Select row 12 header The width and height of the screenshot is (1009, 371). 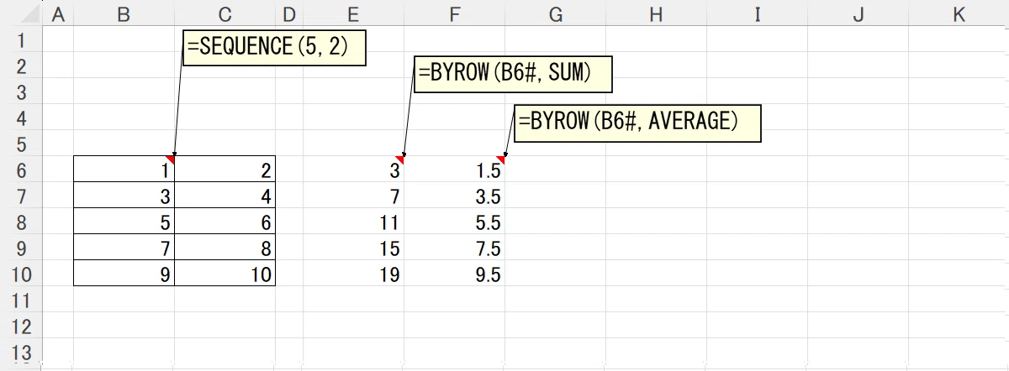click(x=21, y=326)
